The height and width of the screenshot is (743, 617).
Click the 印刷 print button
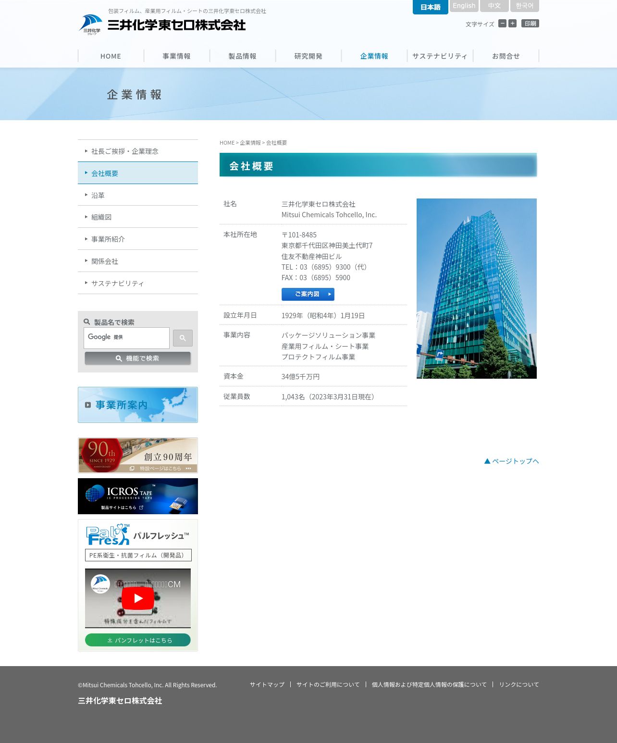530,24
